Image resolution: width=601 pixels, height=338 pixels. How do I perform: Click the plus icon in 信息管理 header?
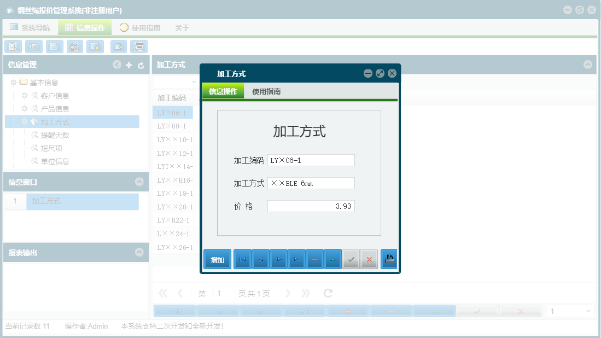tap(129, 65)
